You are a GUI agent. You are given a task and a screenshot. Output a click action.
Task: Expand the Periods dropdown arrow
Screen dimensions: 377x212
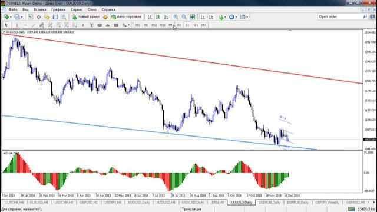(x=236, y=17)
